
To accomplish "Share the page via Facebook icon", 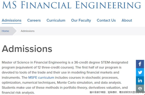I will pos(140,64).
